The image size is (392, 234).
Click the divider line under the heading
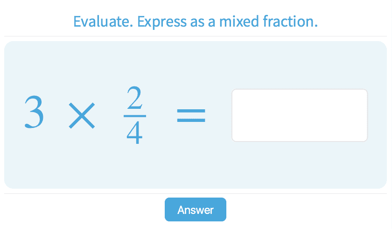click(196, 36)
